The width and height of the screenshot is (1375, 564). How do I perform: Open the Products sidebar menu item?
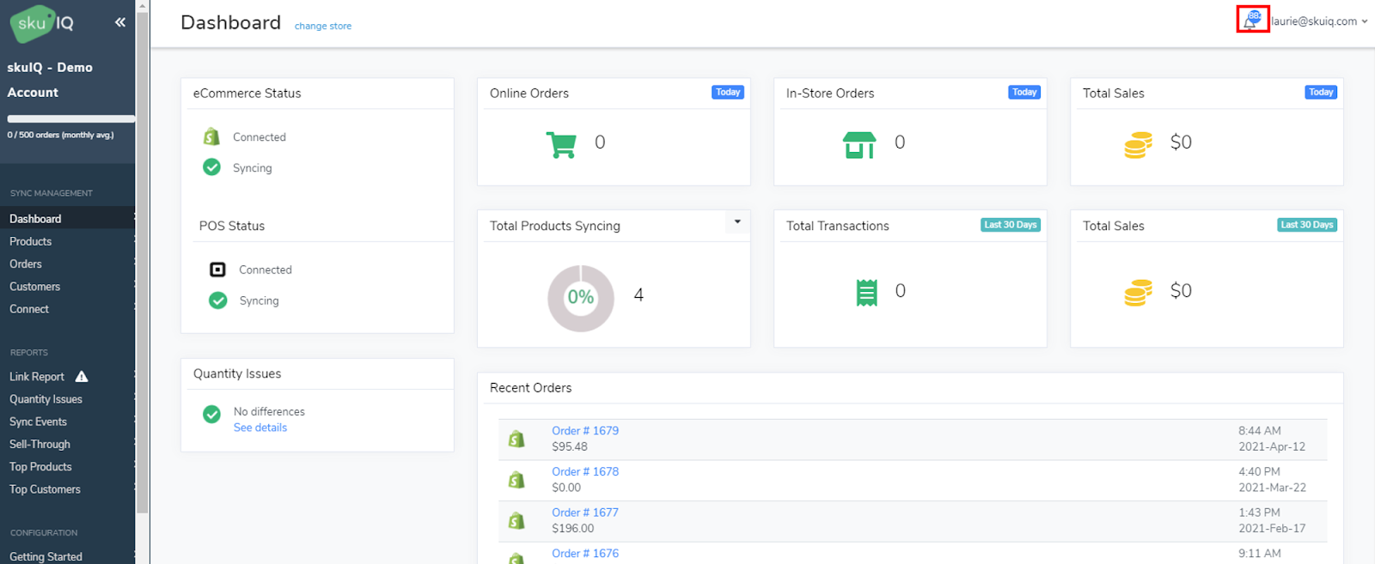point(31,242)
